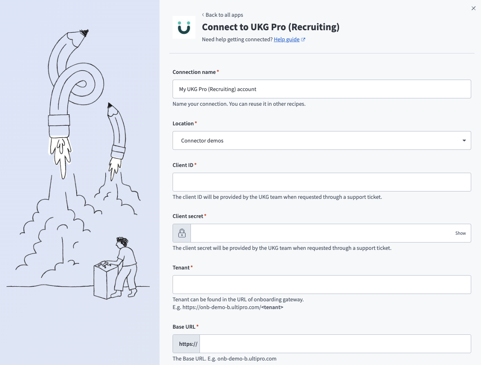Click the lock icon in the Client secret field

pos(182,233)
